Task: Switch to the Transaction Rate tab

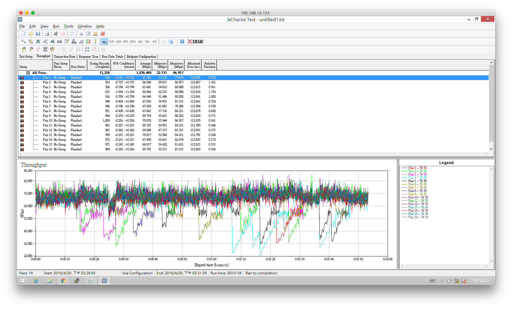Action: pyautogui.click(x=65, y=56)
